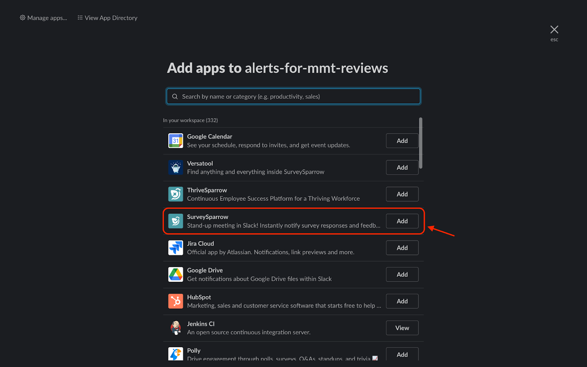Click the SurveySparrow app icon
Image resolution: width=587 pixels, height=367 pixels.
175,221
